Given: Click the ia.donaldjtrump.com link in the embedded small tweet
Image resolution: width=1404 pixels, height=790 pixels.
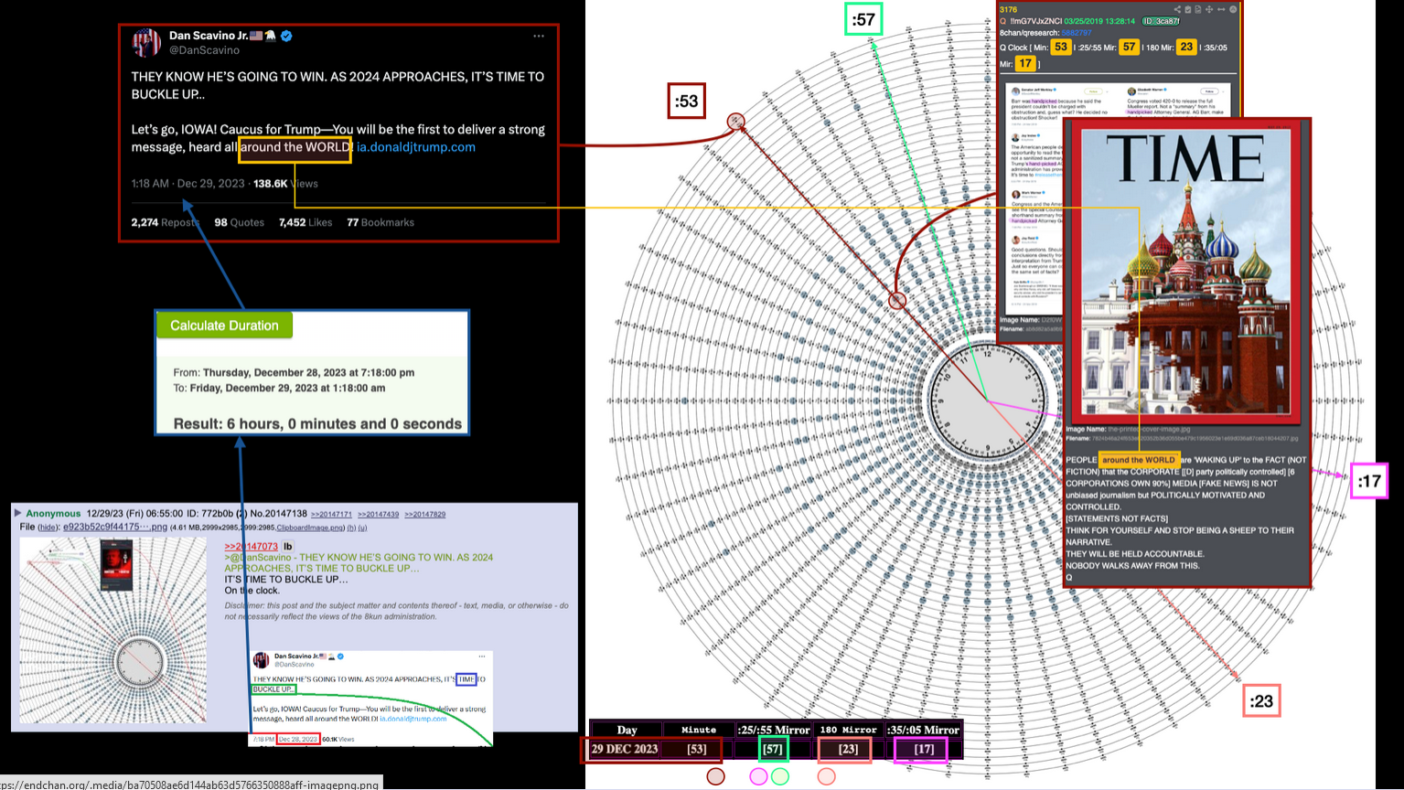Looking at the screenshot, I should click(413, 719).
